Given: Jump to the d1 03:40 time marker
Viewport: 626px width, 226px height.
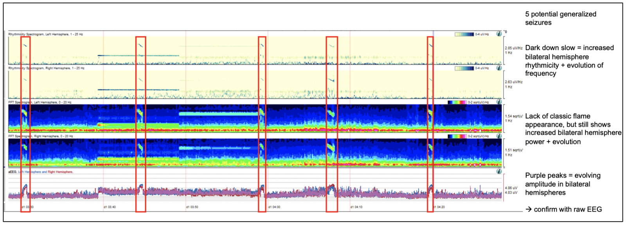Looking at the screenshot, I should point(110,207).
